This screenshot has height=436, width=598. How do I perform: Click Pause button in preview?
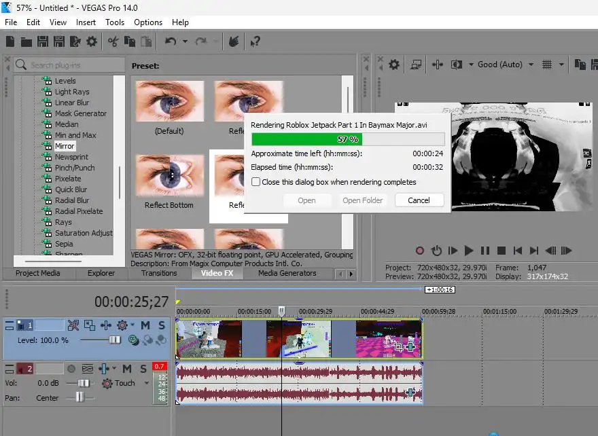point(485,251)
